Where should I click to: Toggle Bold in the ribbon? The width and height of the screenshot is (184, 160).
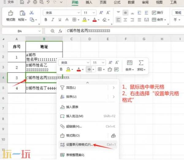(46, 20)
